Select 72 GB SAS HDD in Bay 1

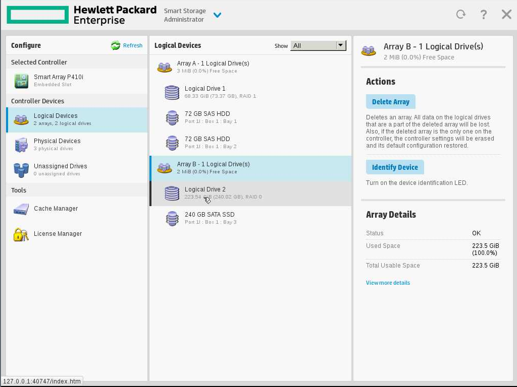pos(250,117)
